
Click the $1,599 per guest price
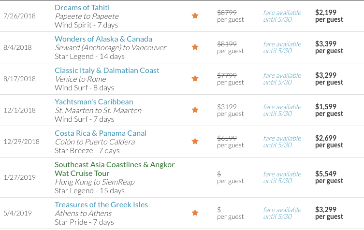pyautogui.click(x=329, y=110)
